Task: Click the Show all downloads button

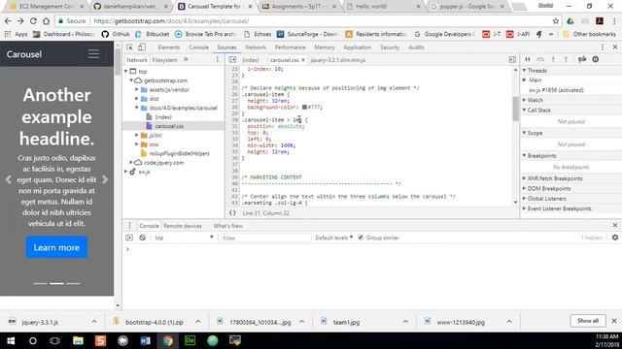Action: click(587, 321)
